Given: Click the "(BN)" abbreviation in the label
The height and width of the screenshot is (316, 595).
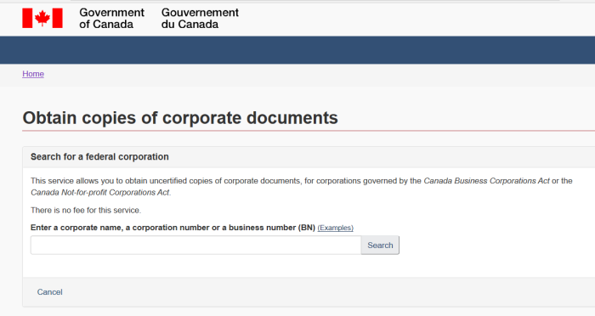Looking at the screenshot, I should (x=307, y=228).
